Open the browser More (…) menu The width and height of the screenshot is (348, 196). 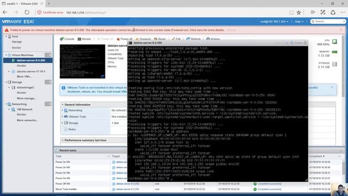click(x=343, y=13)
